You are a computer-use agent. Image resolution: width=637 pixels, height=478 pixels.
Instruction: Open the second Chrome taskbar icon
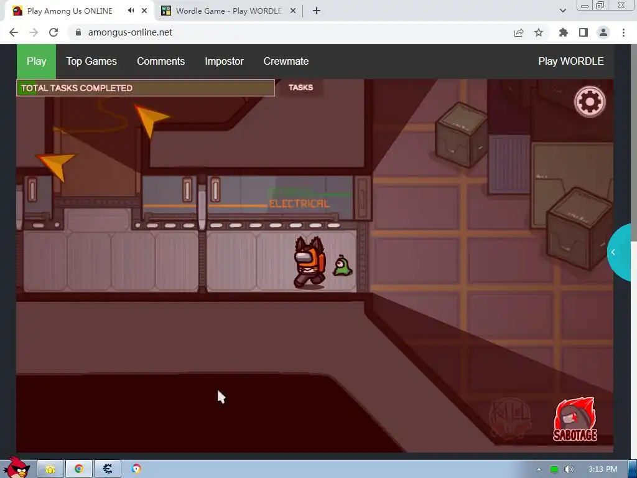coord(136,469)
